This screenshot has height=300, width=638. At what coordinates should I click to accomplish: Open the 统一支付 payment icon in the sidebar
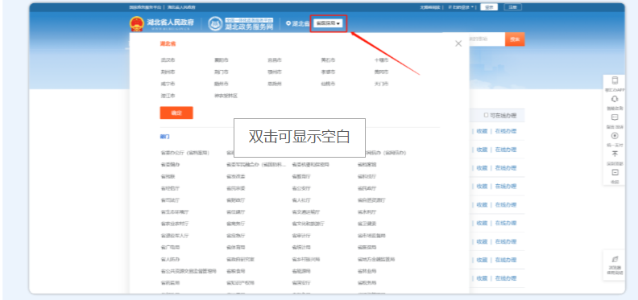pyautogui.click(x=615, y=136)
